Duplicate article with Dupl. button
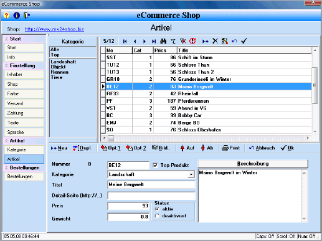 pos(82,148)
